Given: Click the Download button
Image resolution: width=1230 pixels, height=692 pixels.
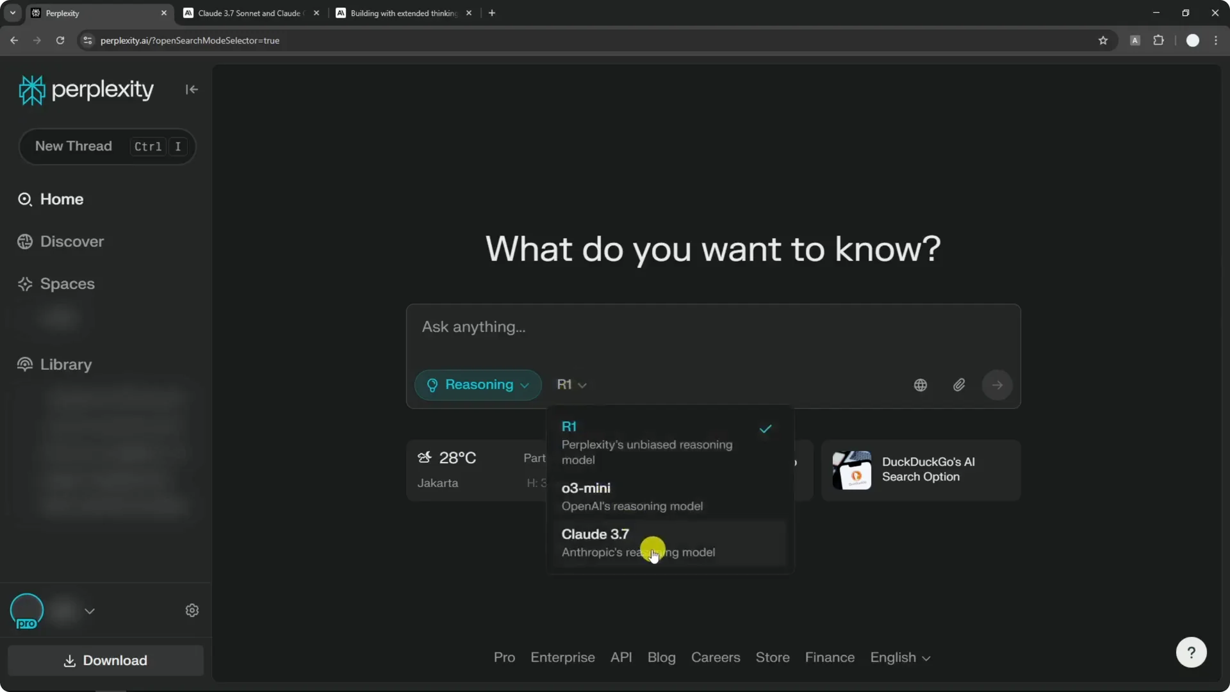Looking at the screenshot, I should point(106,661).
